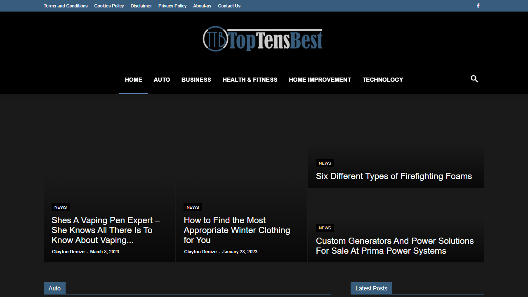The width and height of the screenshot is (528, 297).
Task: Read the Vaping Pen Expert article
Action: 106,230
